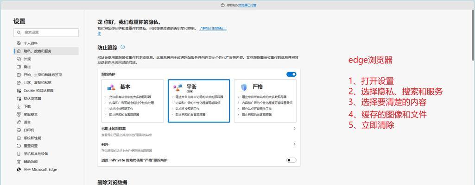Click the 平衡 card shapes icon
The width and height of the screenshot is (475, 185).
click(178, 87)
